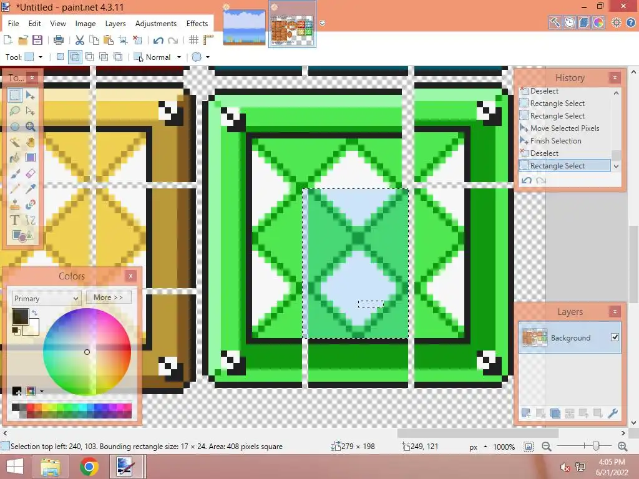Open the Tool chooser dropdown arrow
This screenshot has width=639, height=479.
point(41,57)
